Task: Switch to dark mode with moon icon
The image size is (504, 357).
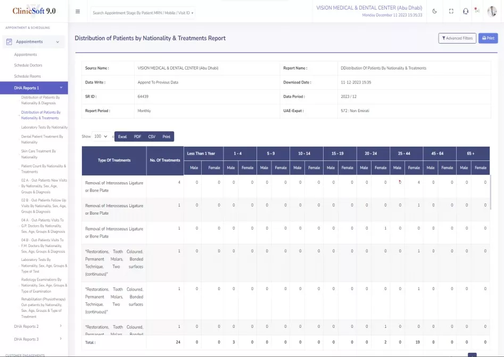Action: [x=435, y=12]
